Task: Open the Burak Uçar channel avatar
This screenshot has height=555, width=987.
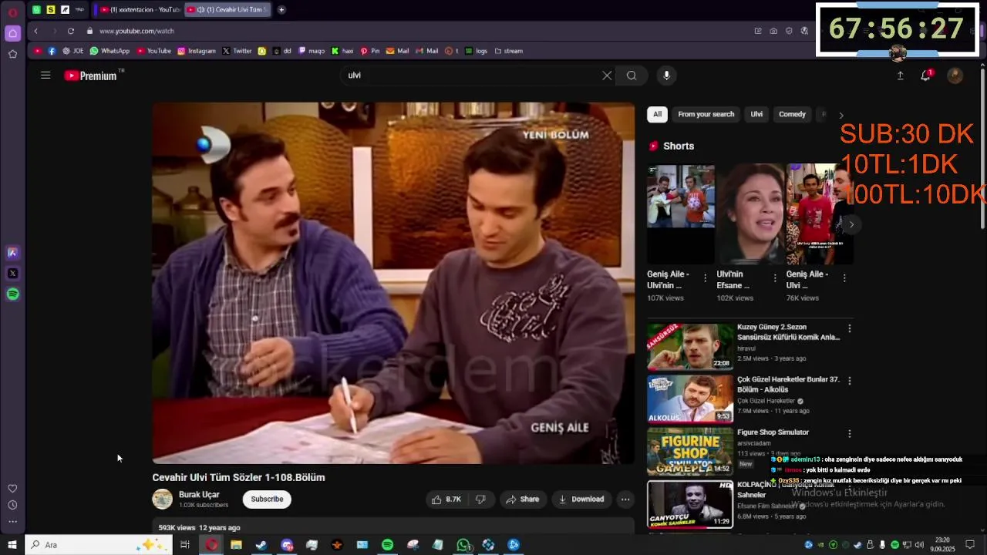Action: point(162,499)
